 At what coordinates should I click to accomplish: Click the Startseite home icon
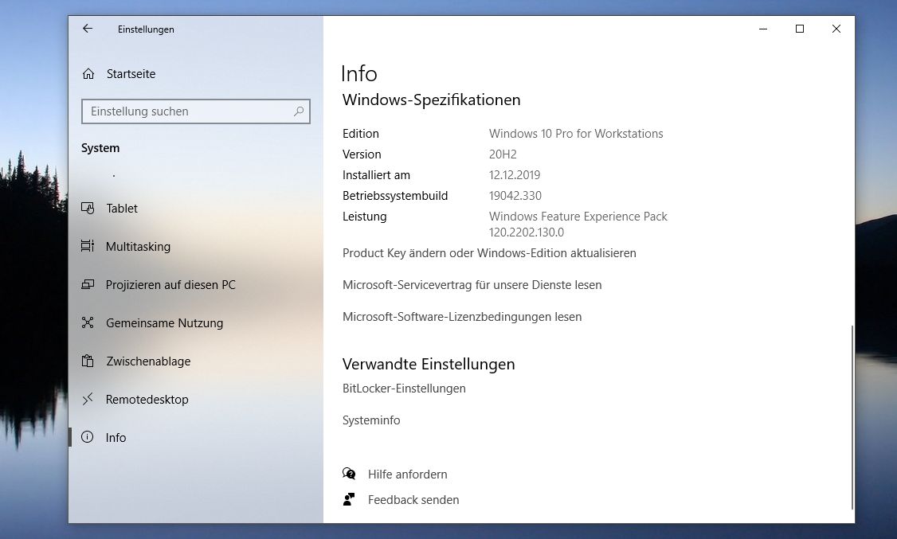click(x=88, y=74)
